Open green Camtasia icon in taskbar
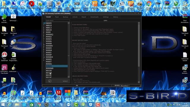190x107 pixels. (x=76, y=105)
